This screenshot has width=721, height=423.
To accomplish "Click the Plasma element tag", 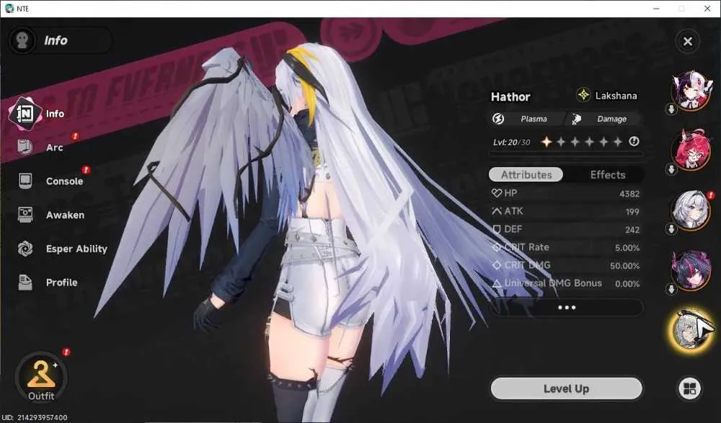I will [526, 119].
